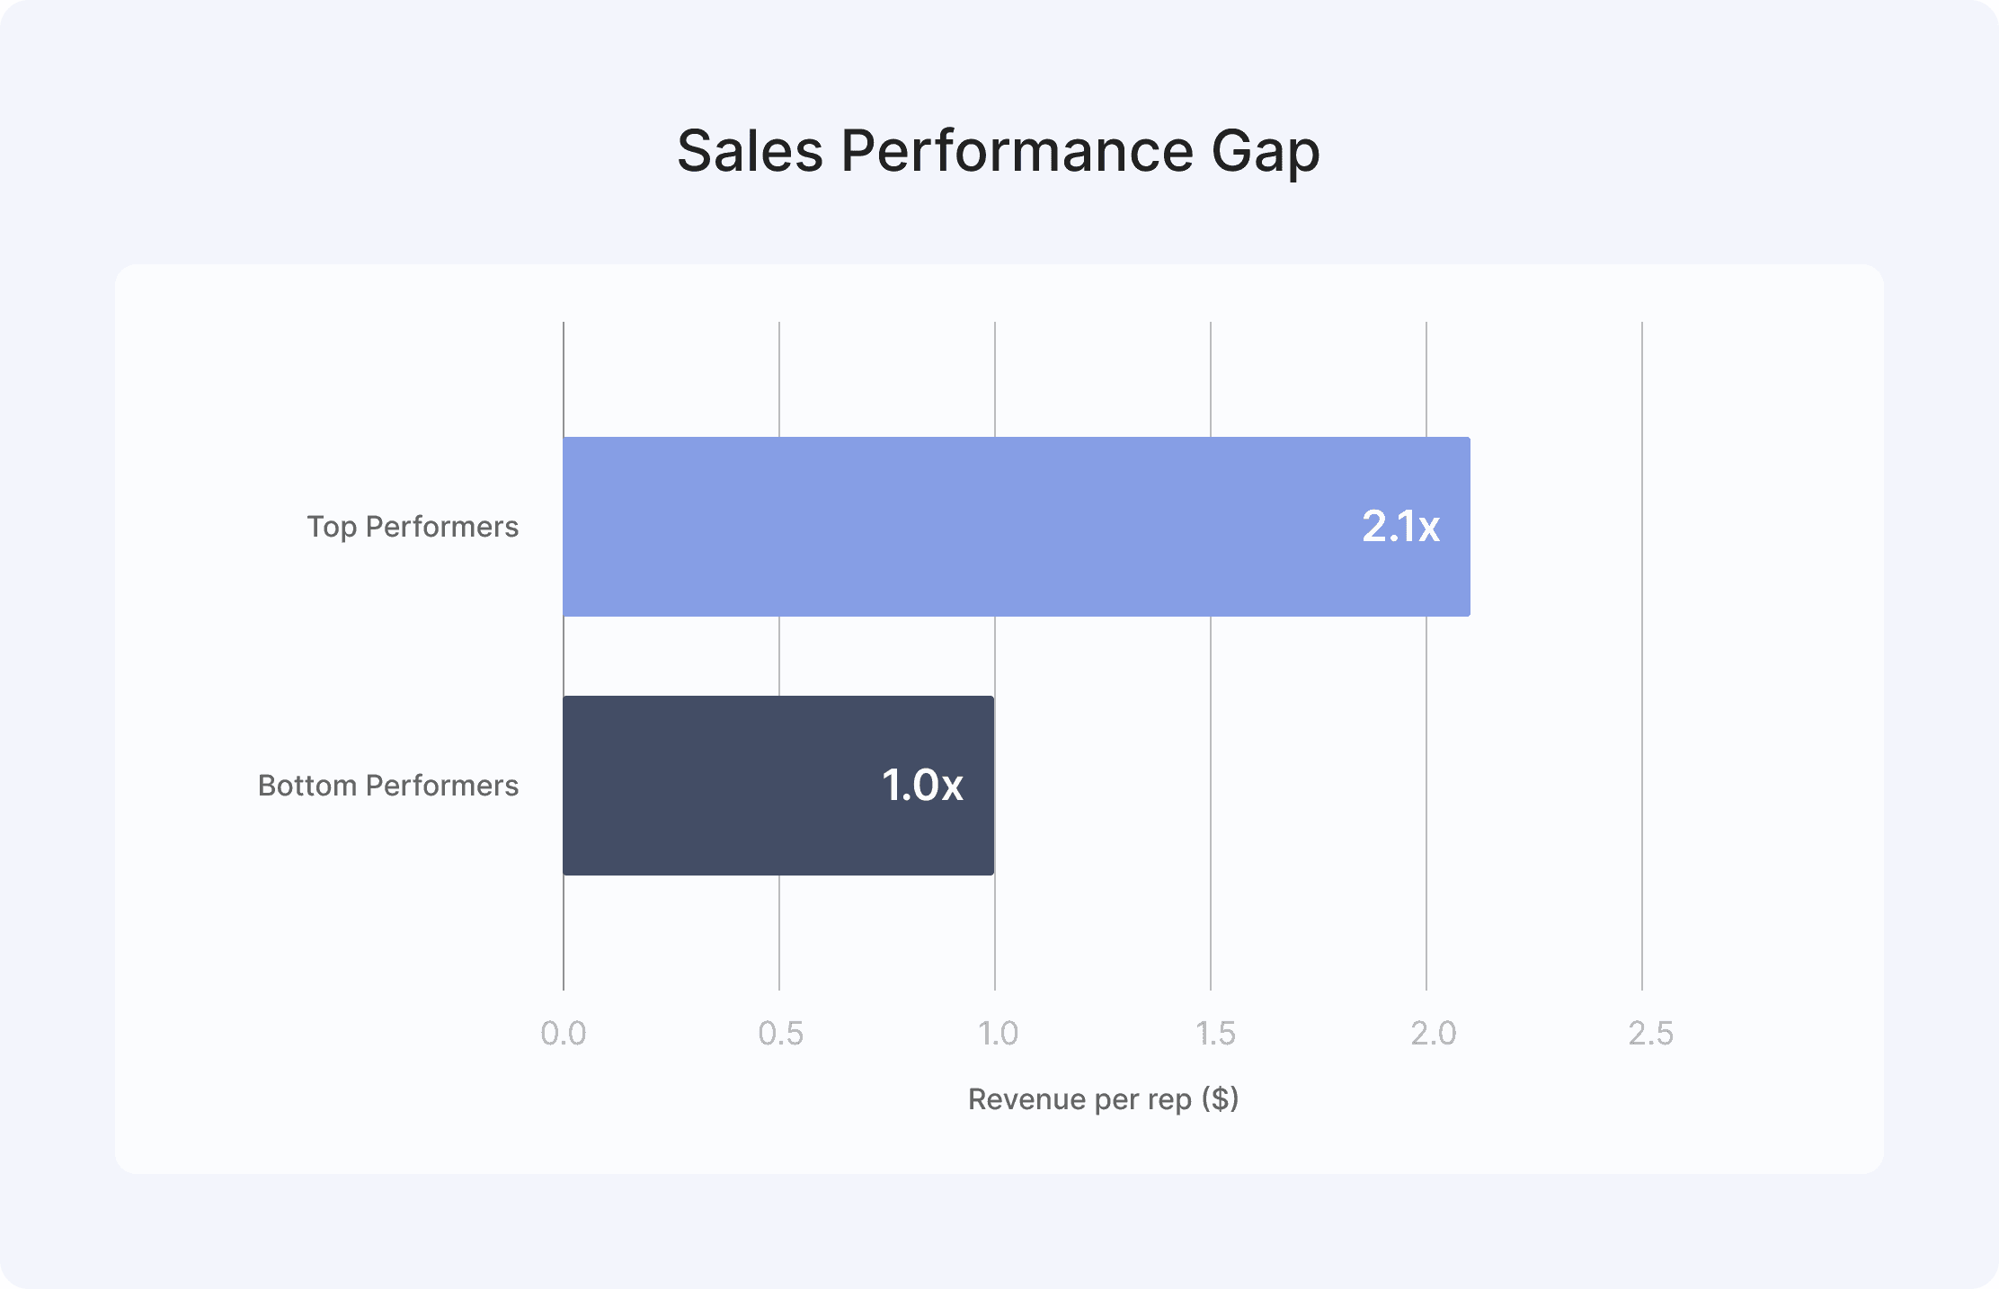The width and height of the screenshot is (1999, 1289).
Task: Click the 2.1x value label
Action: pyautogui.click(x=1400, y=527)
